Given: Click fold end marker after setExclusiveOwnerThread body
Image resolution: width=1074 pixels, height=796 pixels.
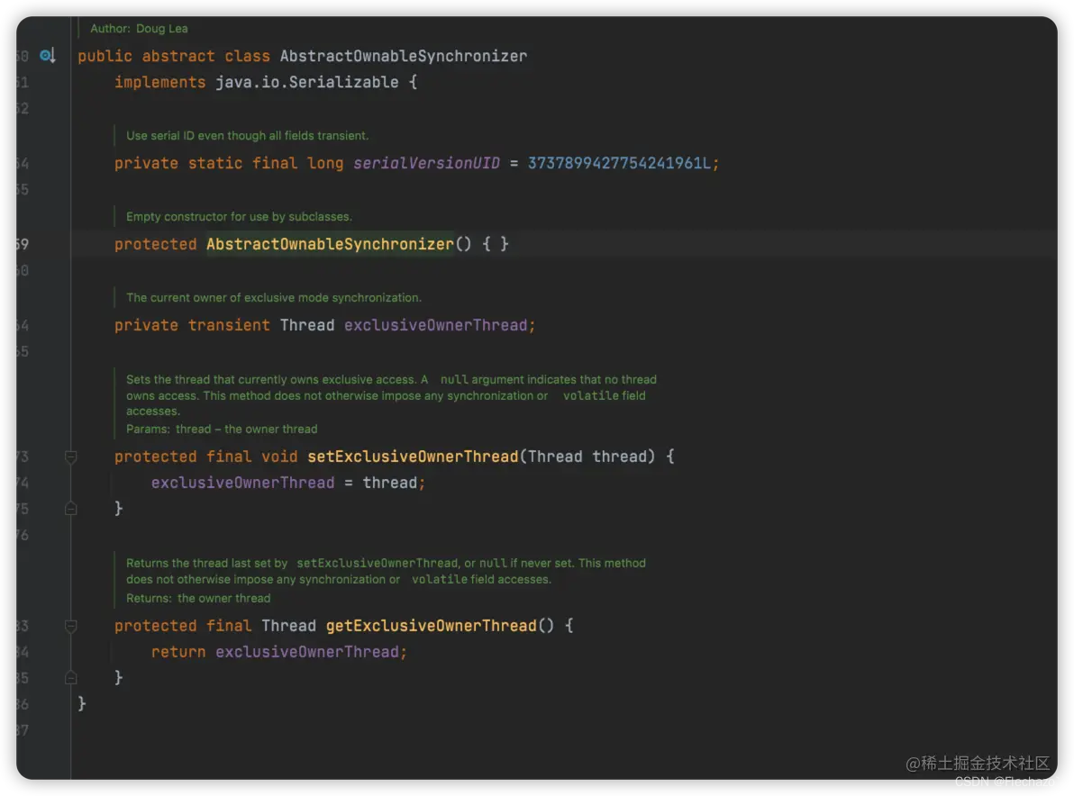Looking at the screenshot, I should point(70,509).
